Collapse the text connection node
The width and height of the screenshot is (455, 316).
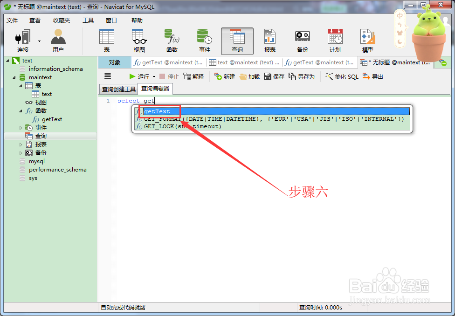pos(8,61)
